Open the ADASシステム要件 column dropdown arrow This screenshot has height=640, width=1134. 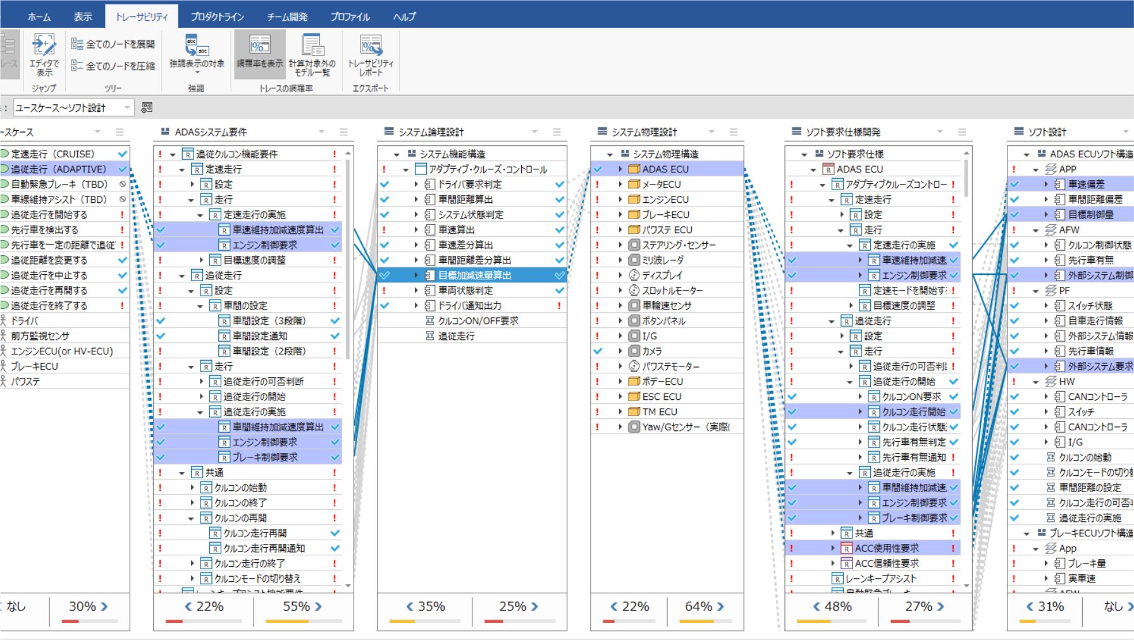pos(321,132)
